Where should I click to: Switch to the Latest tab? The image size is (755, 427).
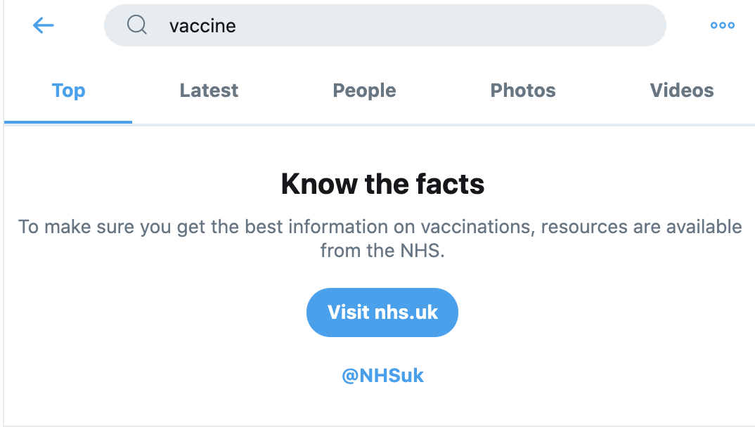coord(209,91)
